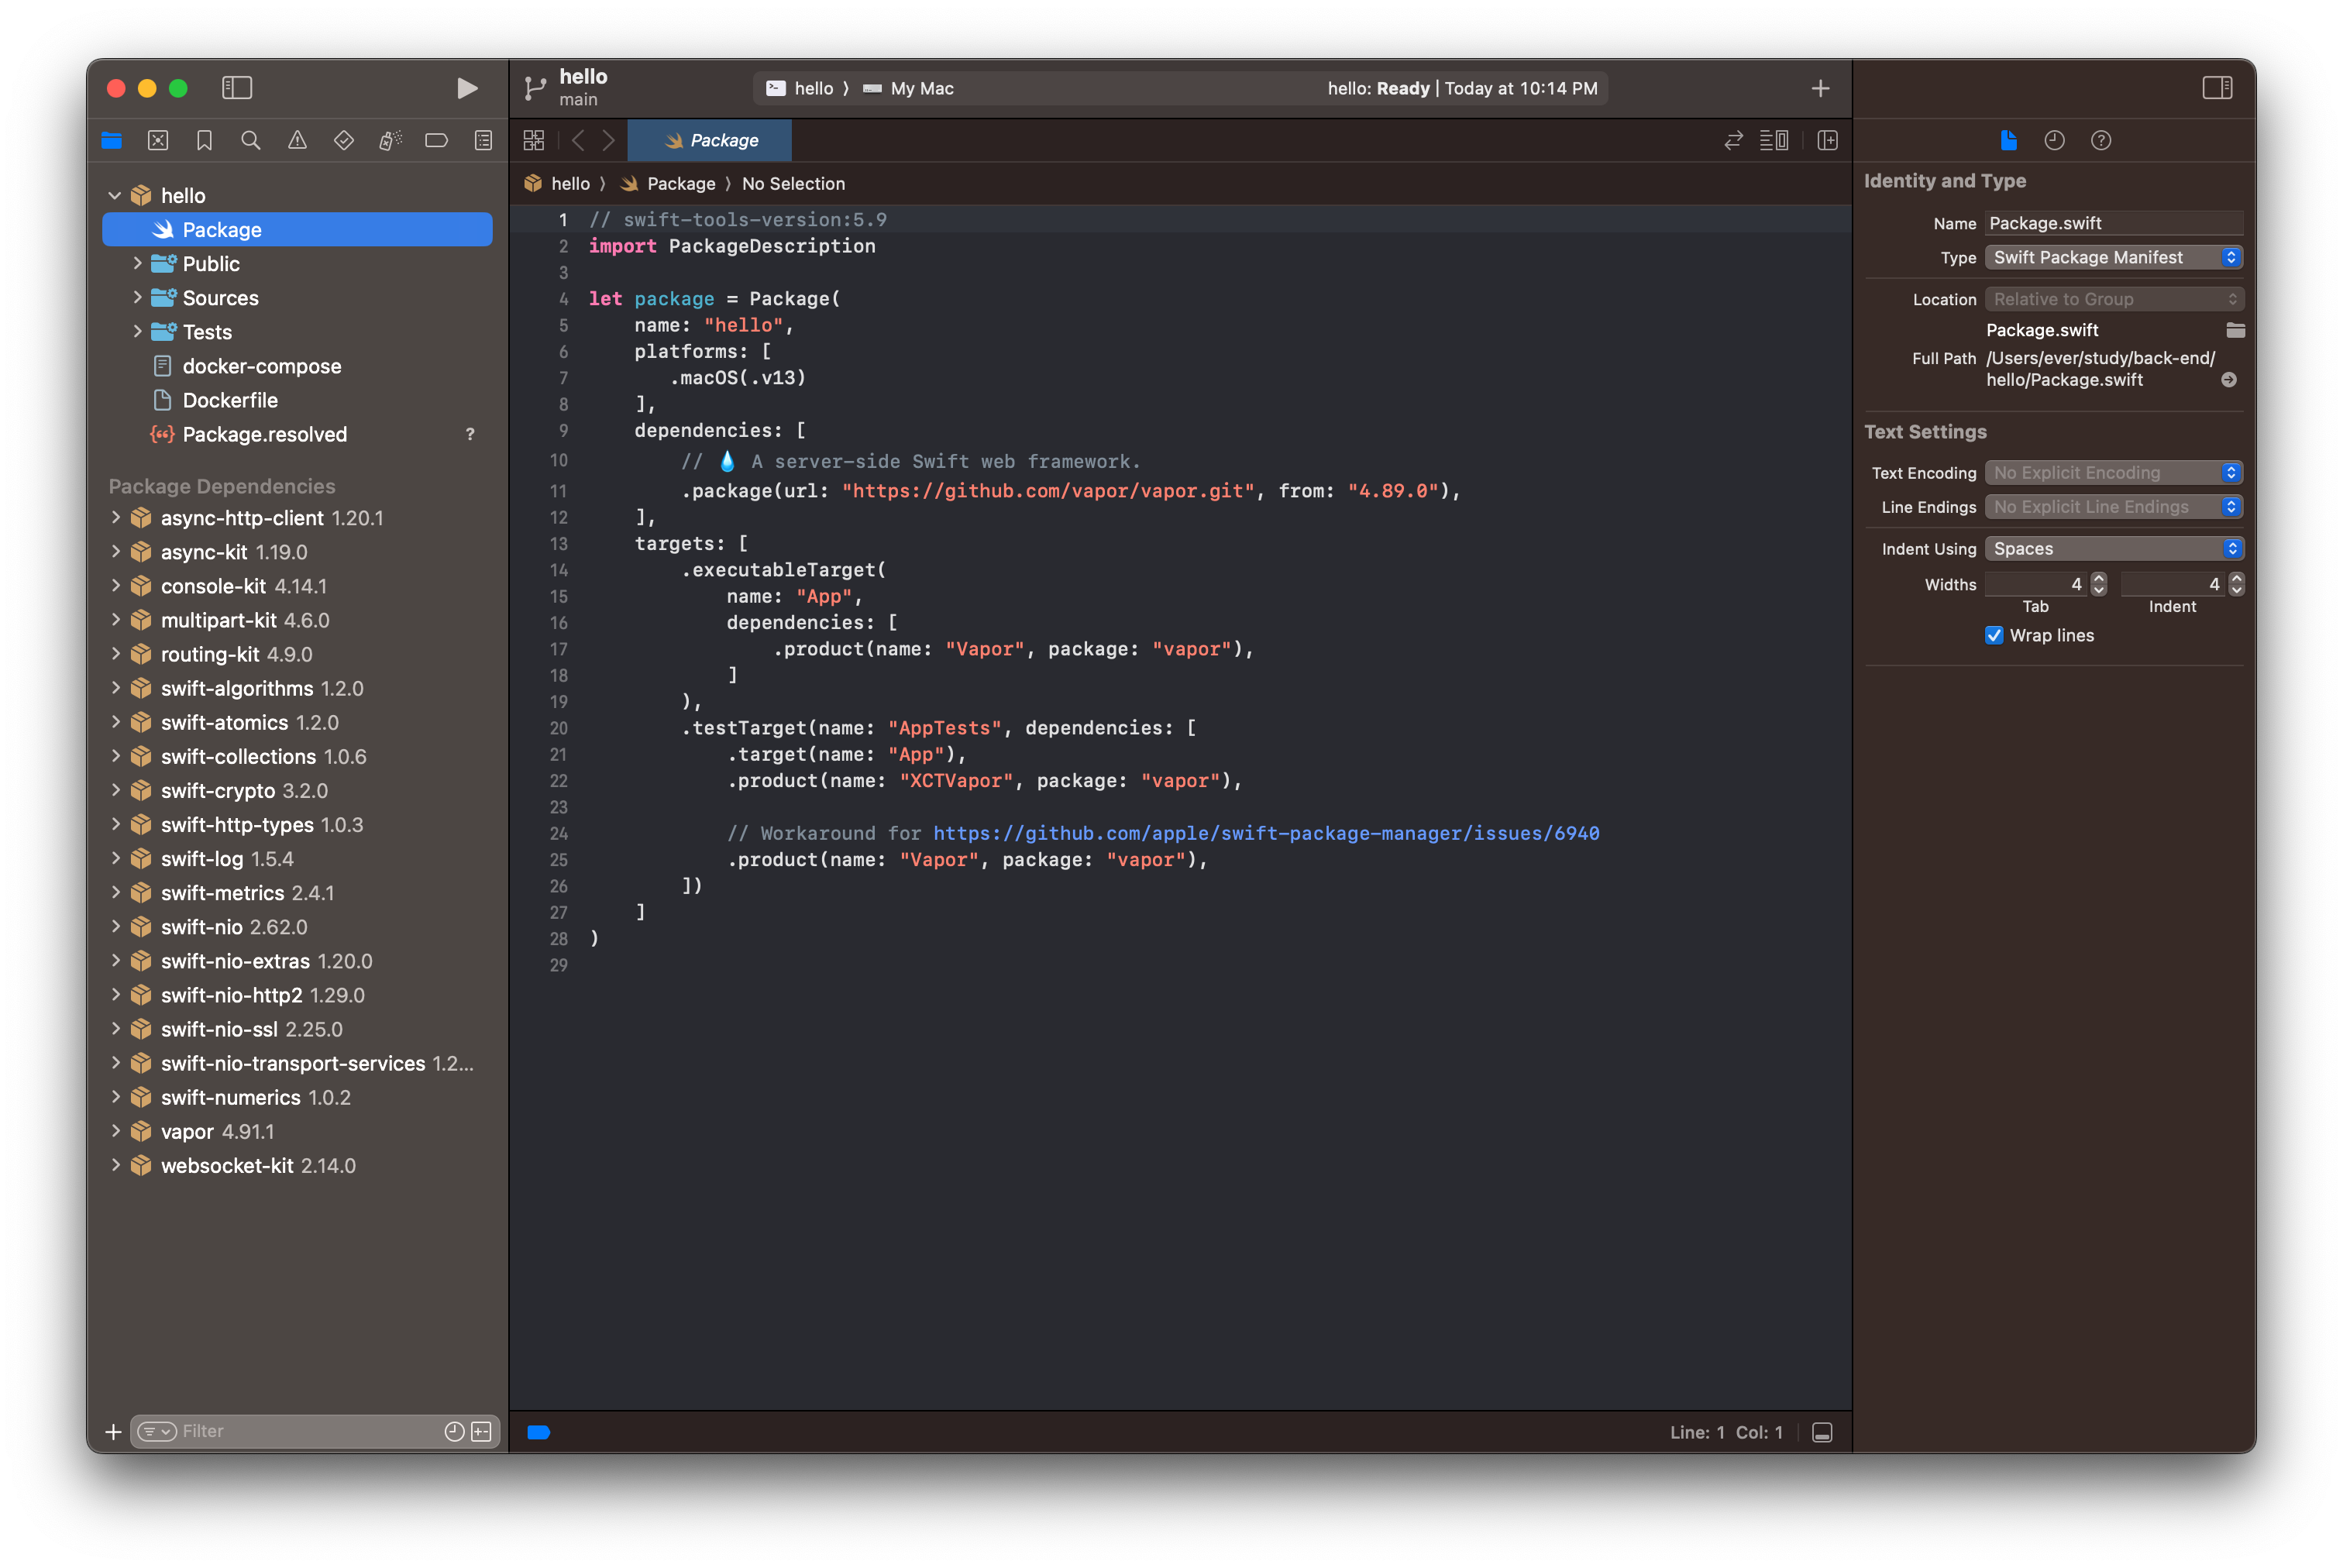Open the swift-package-manager issues link
Image resolution: width=2343 pixels, height=1568 pixels.
click(x=1265, y=833)
